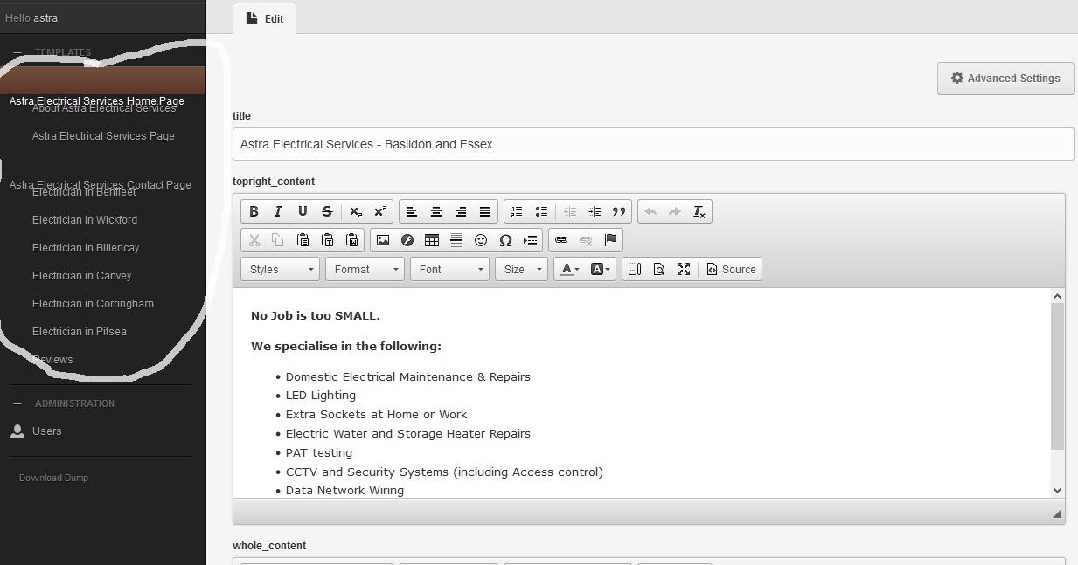Image resolution: width=1078 pixels, height=565 pixels.
Task: Center-align the text
Action: pyautogui.click(x=436, y=211)
